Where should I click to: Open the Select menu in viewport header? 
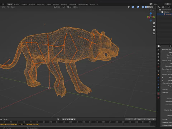click(4, 7)
